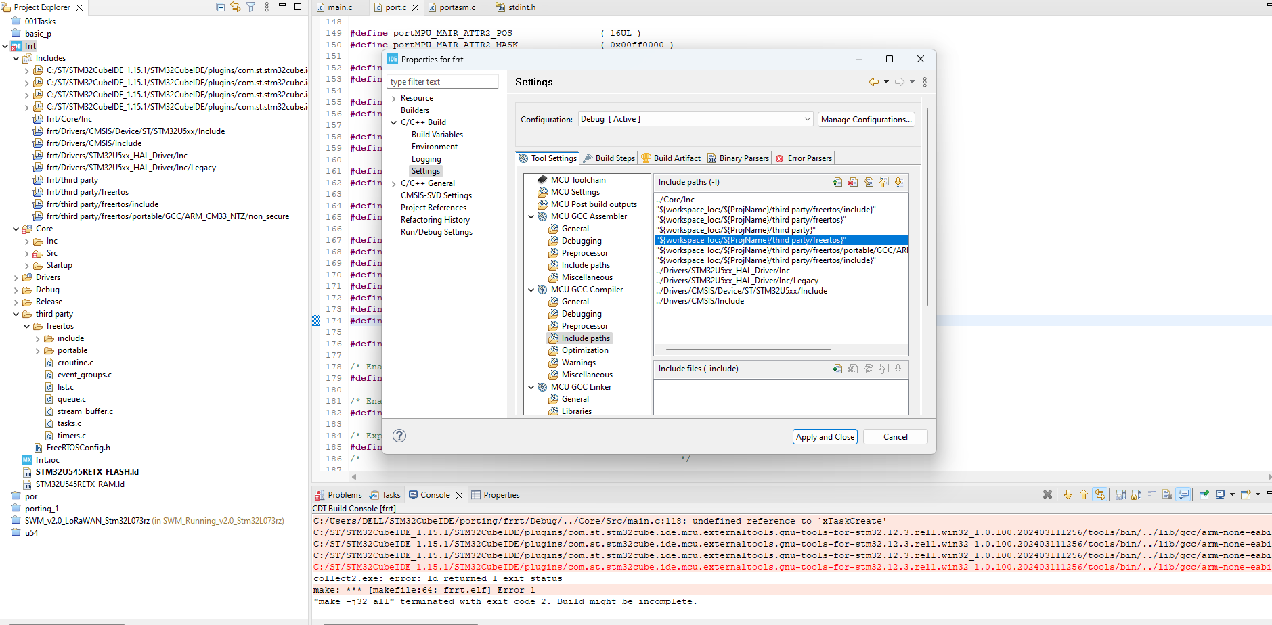Screen dimensions: 1272x625
Task: Pin the Console view
Action: click(1204, 494)
